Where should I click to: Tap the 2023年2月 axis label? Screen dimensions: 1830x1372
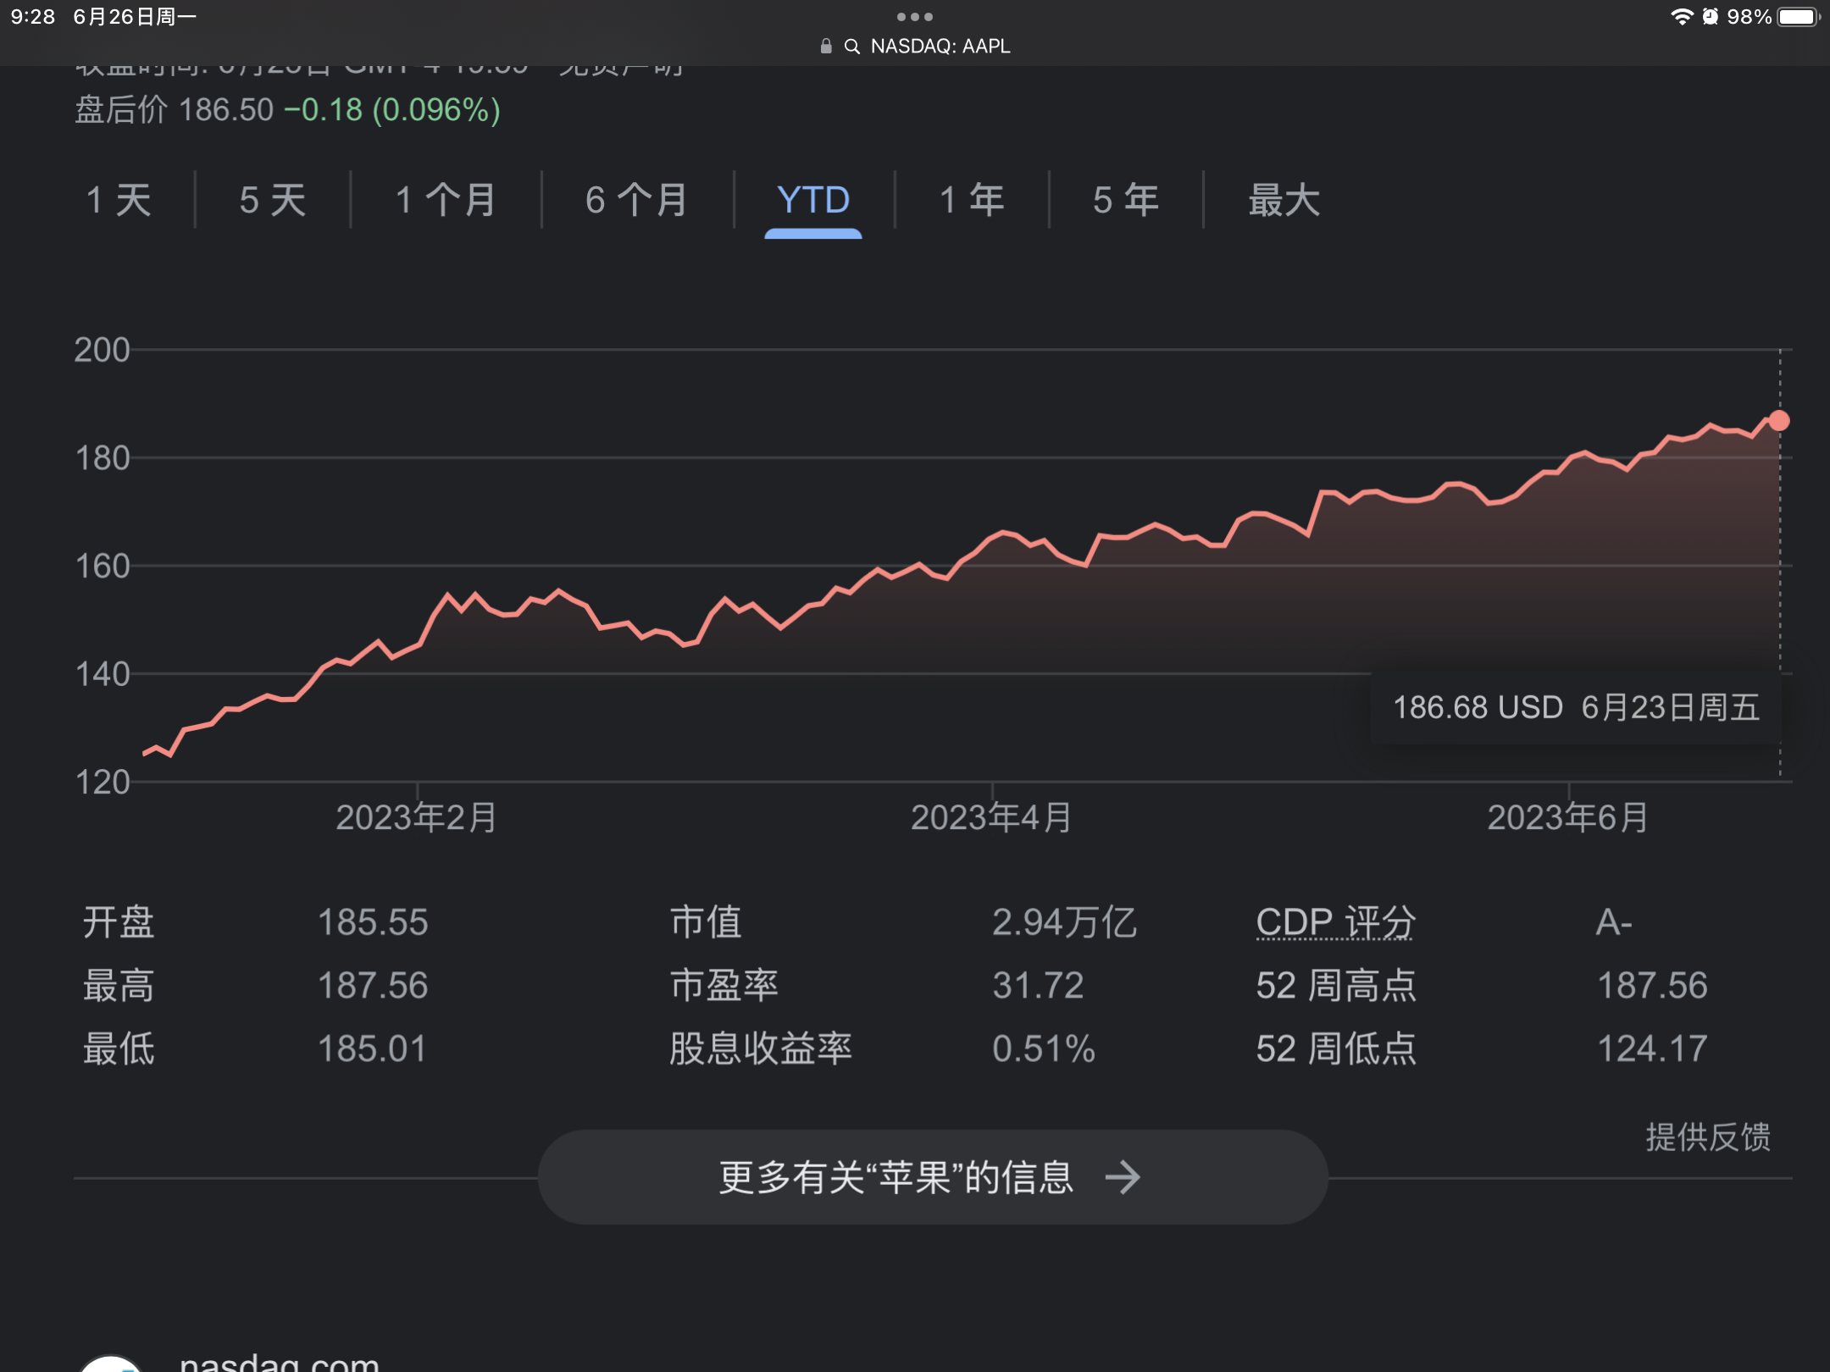416,817
